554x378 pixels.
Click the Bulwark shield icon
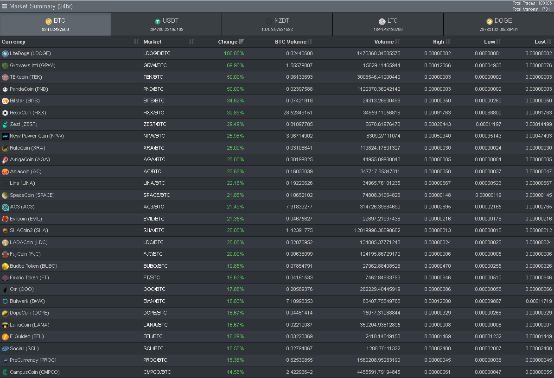[x=5, y=301]
